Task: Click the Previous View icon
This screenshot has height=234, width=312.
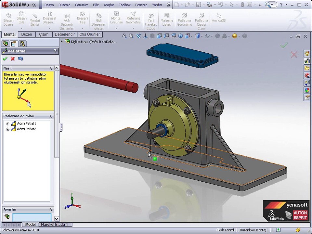Action: click(x=138, y=36)
